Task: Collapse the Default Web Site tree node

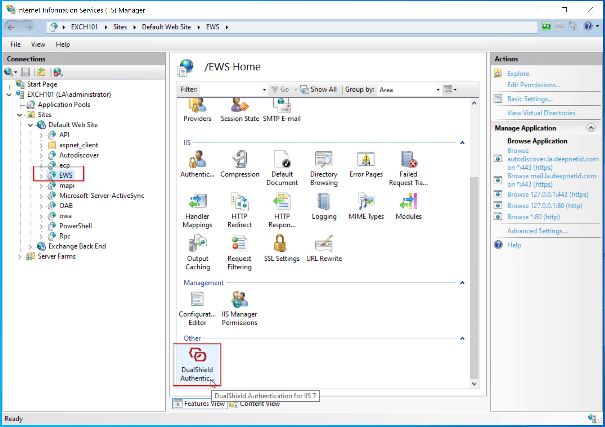Action: 31,125
